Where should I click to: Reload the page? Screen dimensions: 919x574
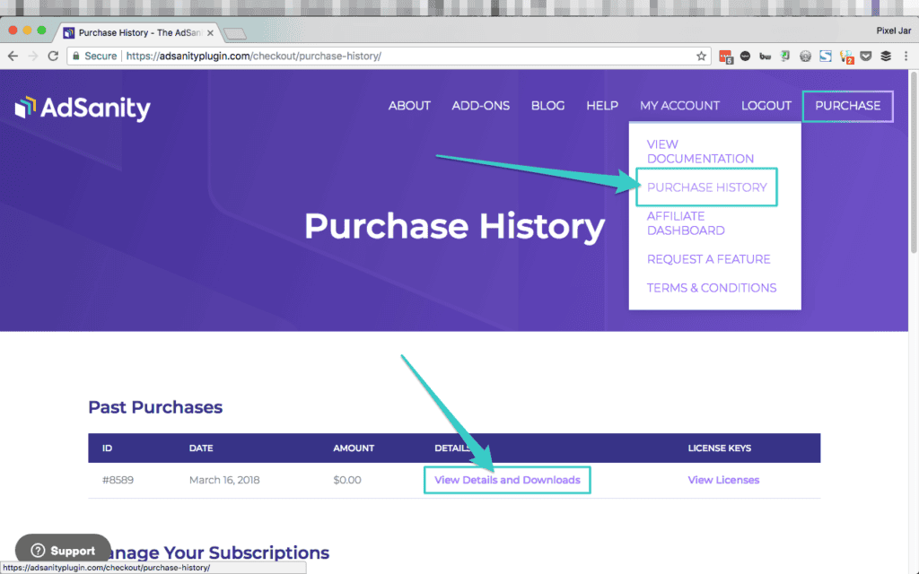54,56
